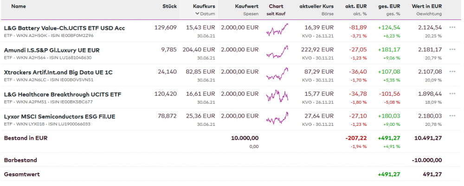Image resolution: width=464 pixels, height=186 pixels.
Task: Open three-dot menu for Lyxor MSCI Semiconductors ETF
Action: [x=452, y=116]
